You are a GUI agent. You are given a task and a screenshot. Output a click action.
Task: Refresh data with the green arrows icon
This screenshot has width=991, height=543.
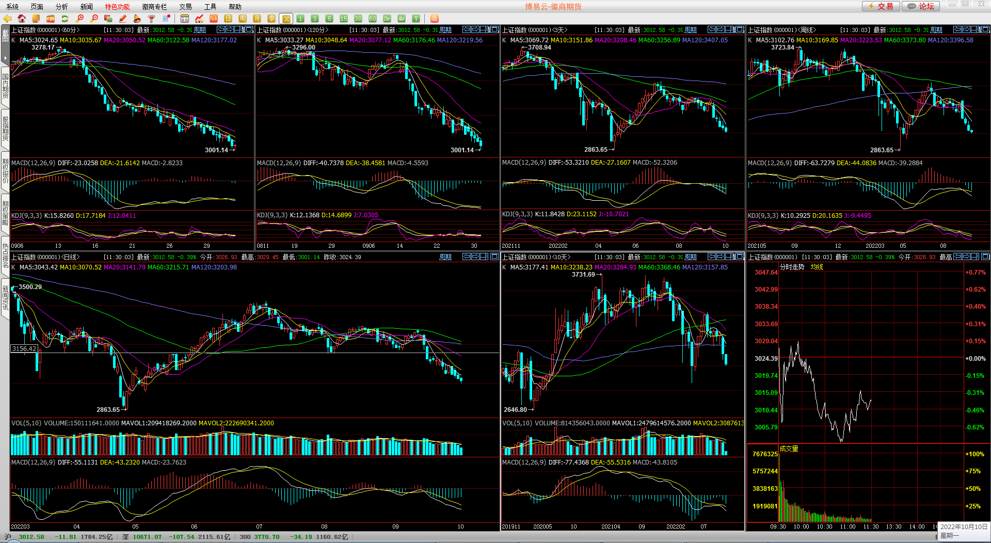tap(65, 19)
